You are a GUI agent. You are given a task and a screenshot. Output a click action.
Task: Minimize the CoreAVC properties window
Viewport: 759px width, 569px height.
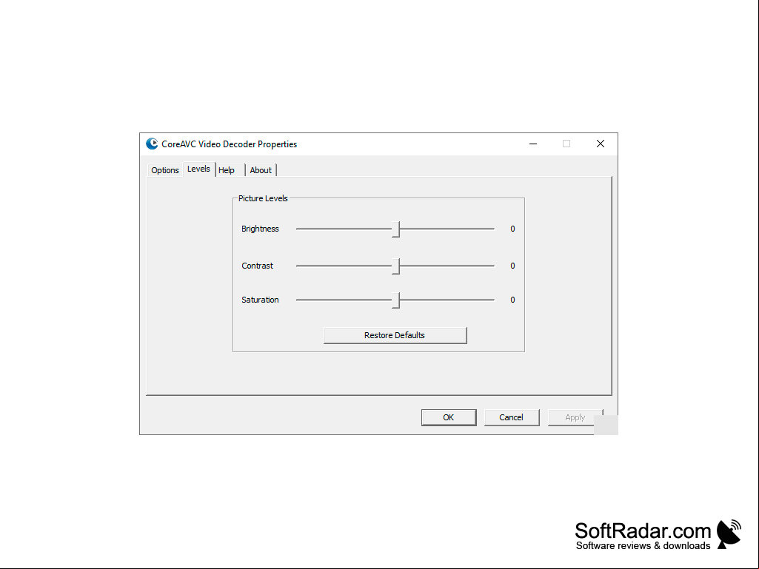[533, 144]
